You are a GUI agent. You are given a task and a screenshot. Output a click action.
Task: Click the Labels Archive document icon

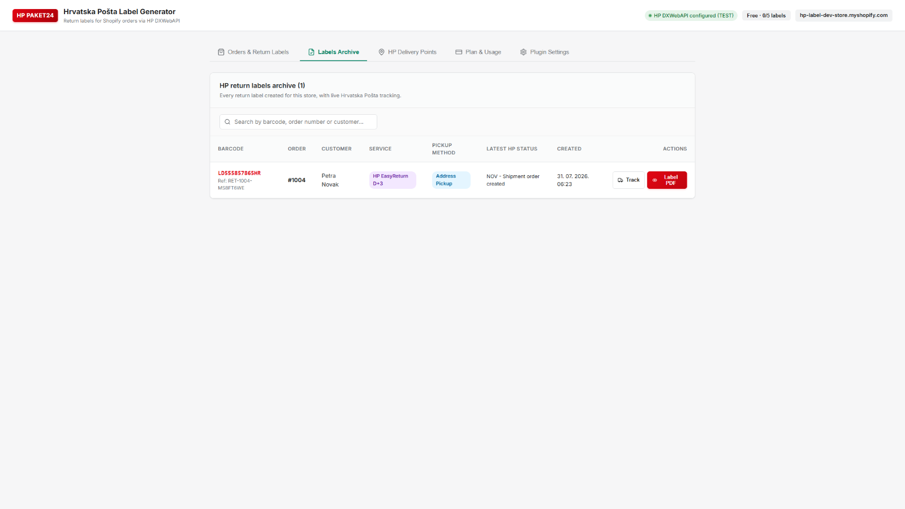(311, 52)
